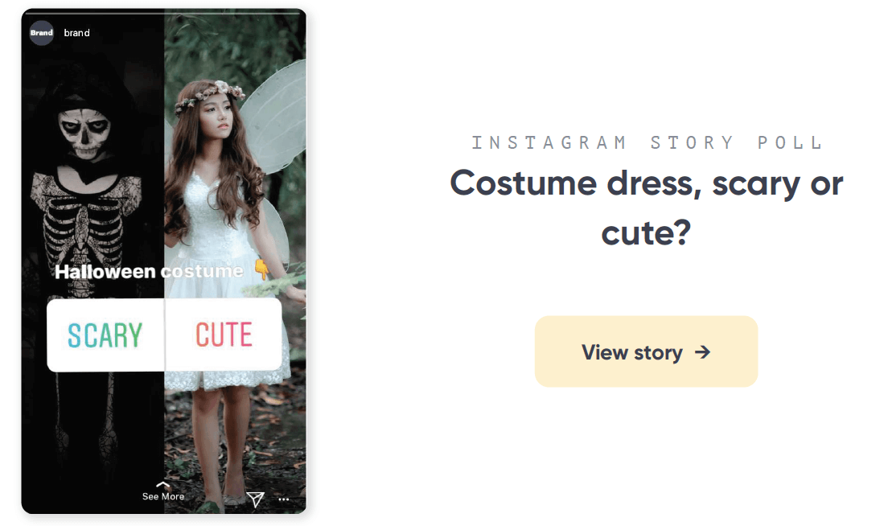Click the pointing down hand emoji
888x526 pixels.
(x=261, y=269)
